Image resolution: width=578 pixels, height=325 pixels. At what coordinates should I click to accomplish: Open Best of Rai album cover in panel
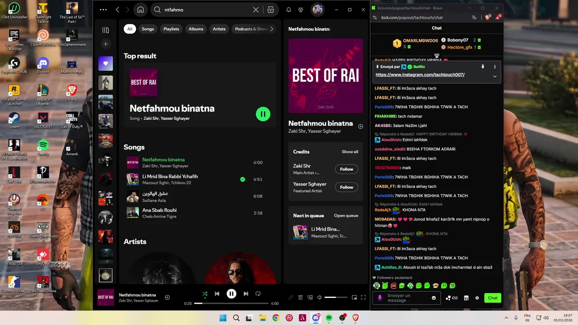[x=326, y=76]
